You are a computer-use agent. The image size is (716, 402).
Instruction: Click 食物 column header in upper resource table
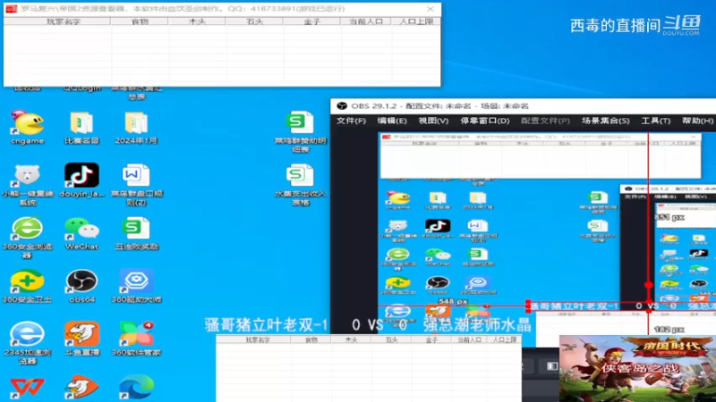pyautogui.click(x=140, y=21)
